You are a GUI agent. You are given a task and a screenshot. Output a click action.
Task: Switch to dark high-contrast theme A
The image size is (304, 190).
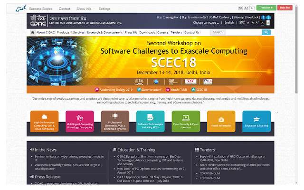[262, 23]
